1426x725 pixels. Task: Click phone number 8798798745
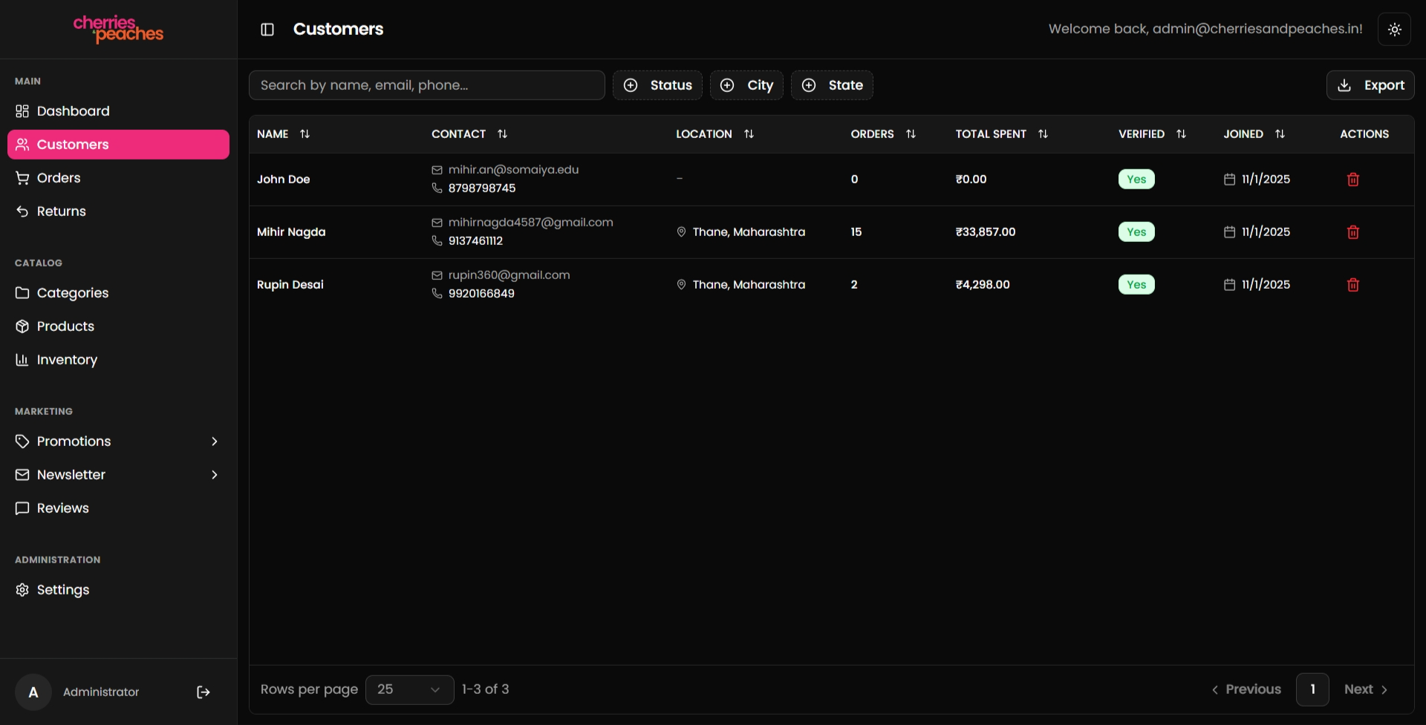pos(481,188)
